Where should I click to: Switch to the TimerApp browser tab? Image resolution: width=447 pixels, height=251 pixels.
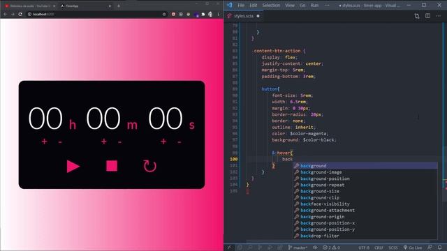pos(85,6)
